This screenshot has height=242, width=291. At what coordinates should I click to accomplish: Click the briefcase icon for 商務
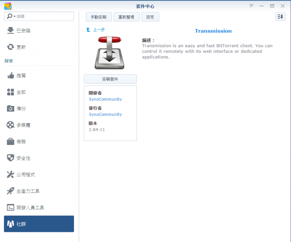(11, 141)
